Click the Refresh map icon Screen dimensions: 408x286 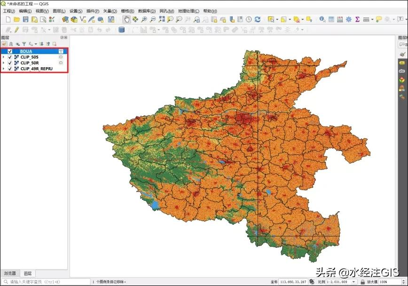click(x=258, y=19)
